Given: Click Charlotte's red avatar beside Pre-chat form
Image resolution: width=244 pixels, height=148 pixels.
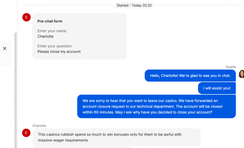Looking at the screenshot, I should tap(26, 17).
